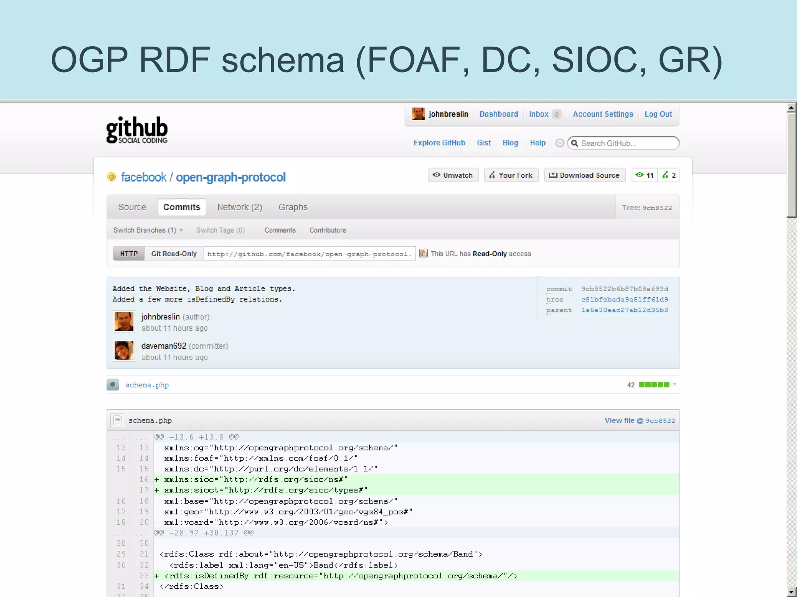Click the Search GitHub input field

(x=624, y=143)
